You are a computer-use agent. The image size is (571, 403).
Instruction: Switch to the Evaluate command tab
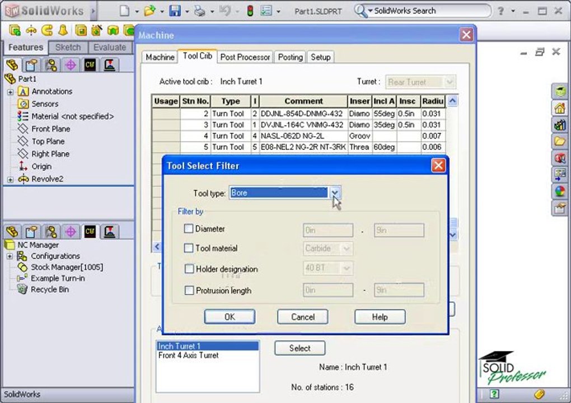pos(110,48)
